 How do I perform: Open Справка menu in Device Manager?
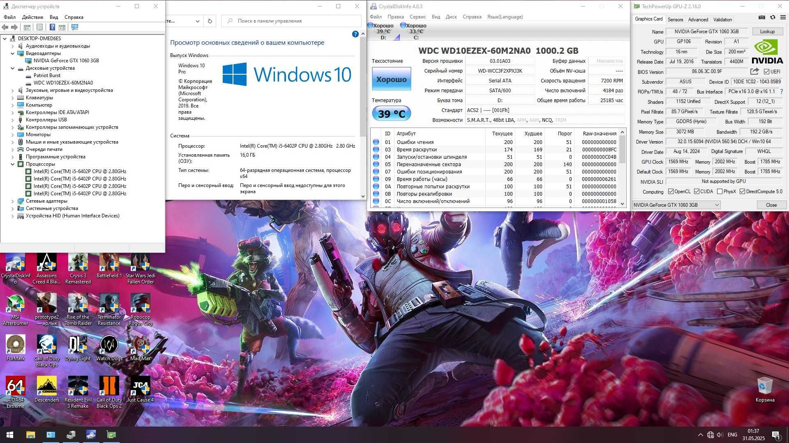[x=74, y=17]
